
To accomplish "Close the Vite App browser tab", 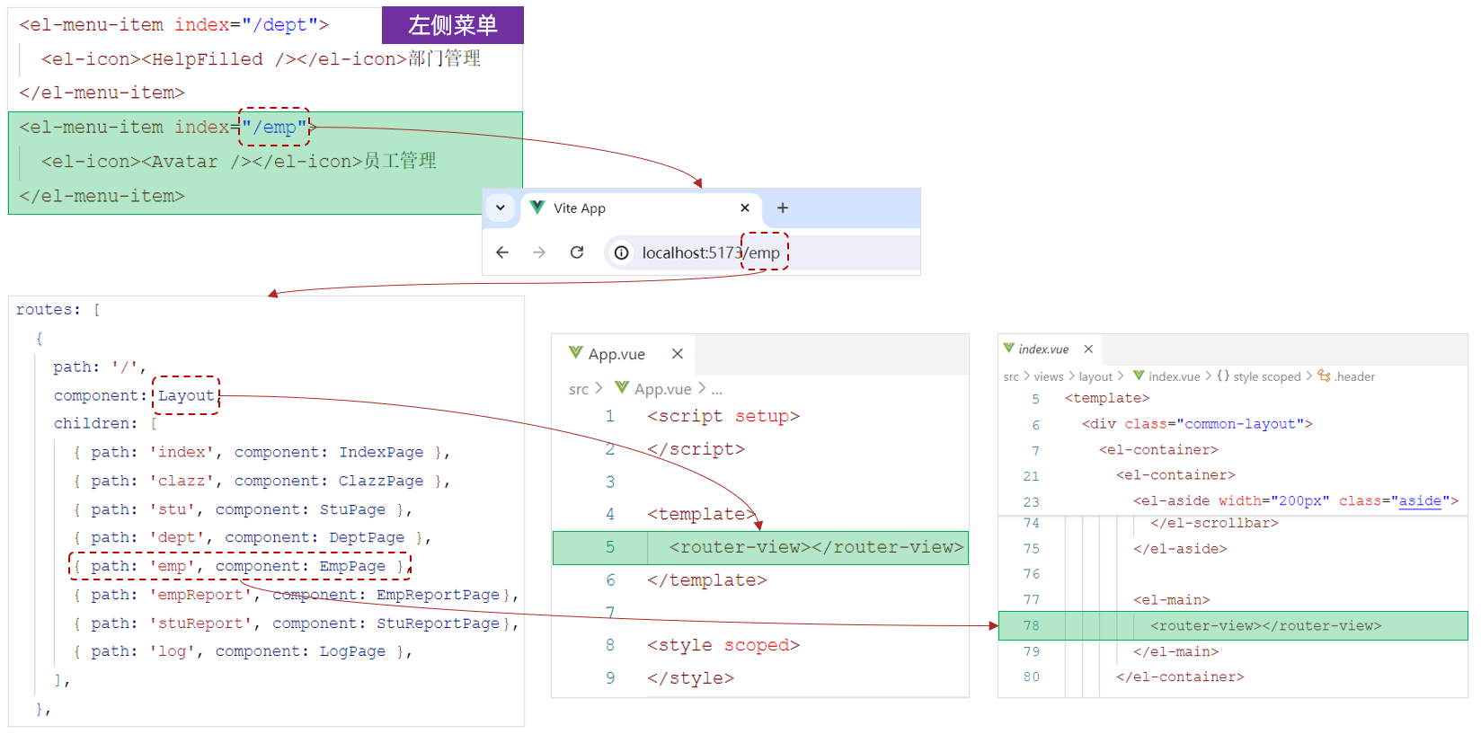I will click(745, 208).
